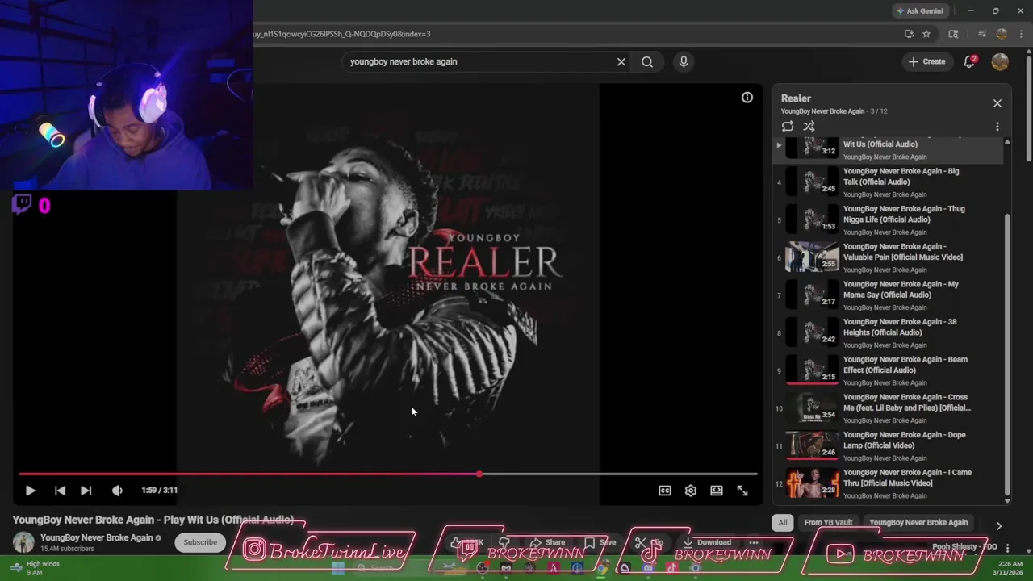Bookmark this page with the star icon
Screen dimensions: 1033x581
pos(926,34)
